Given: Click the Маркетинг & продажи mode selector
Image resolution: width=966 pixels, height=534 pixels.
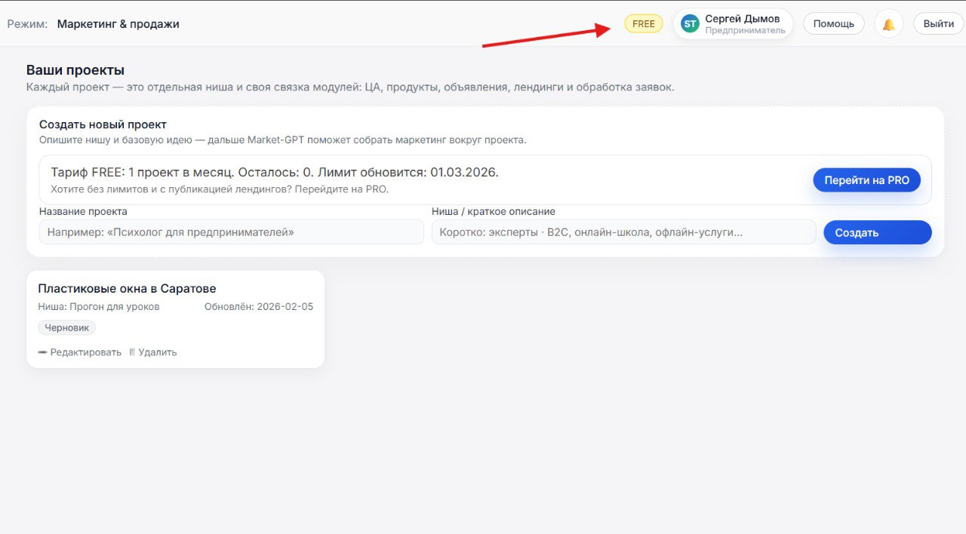Looking at the screenshot, I should tap(119, 23).
